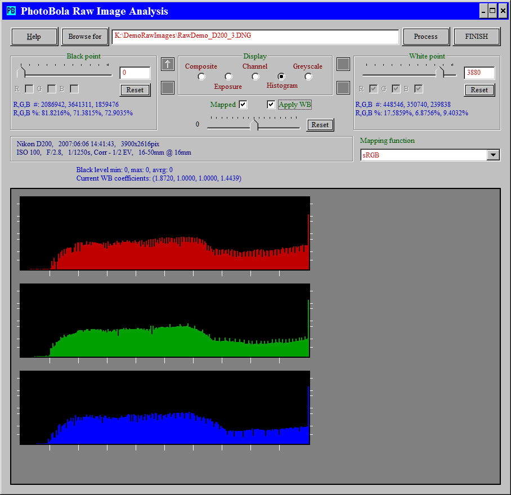Select the Composite display mode
The height and width of the screenshot is (495, 511).
pyautogui.click(x=201, y=76)
